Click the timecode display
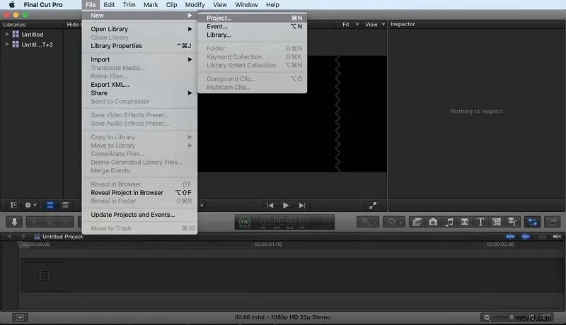The width and height of the screenshot is (566, 325). click(x=285, y=222)
